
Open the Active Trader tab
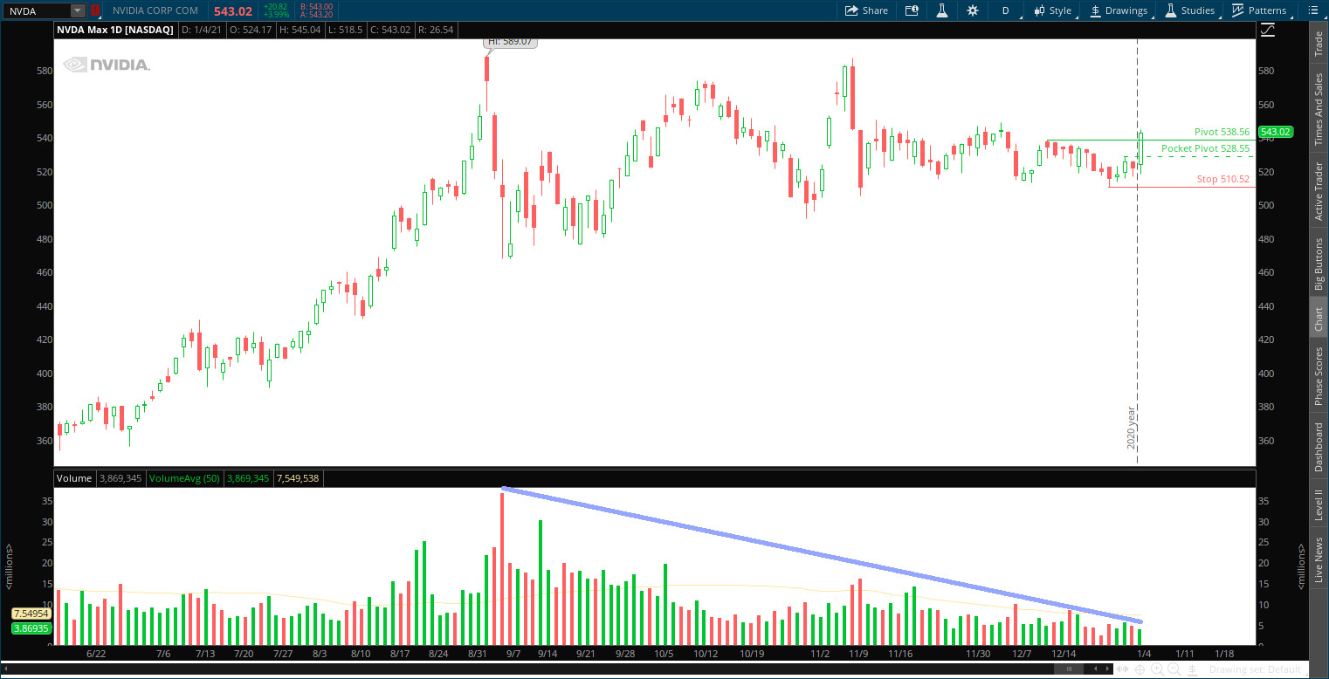point(1319,191)
